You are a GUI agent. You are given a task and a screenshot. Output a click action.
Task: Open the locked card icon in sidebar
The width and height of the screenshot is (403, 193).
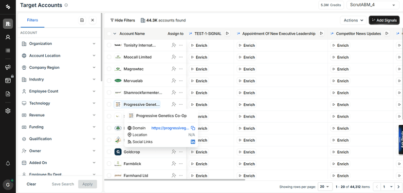(8, 80)
